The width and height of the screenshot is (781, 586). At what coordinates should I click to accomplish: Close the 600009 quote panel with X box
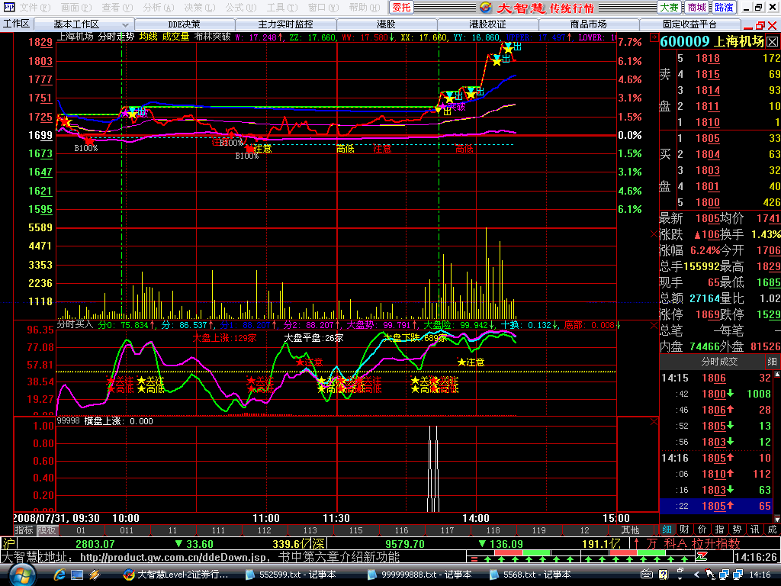[772, 42]
